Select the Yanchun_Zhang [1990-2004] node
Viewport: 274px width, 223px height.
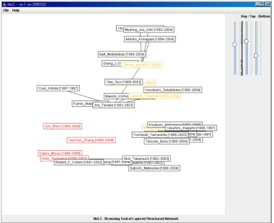pyautogui.click(x=91, y=140)
